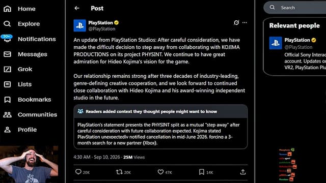Click the share upload icon

tap(243, 172)
